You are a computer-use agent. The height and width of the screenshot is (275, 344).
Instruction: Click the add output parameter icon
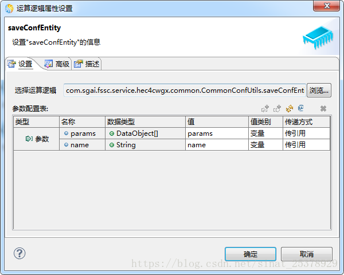point(277,108)
